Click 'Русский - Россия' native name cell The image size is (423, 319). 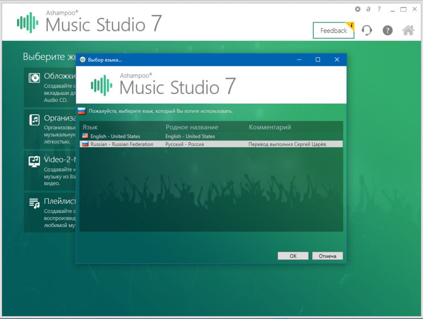point(185,144)
